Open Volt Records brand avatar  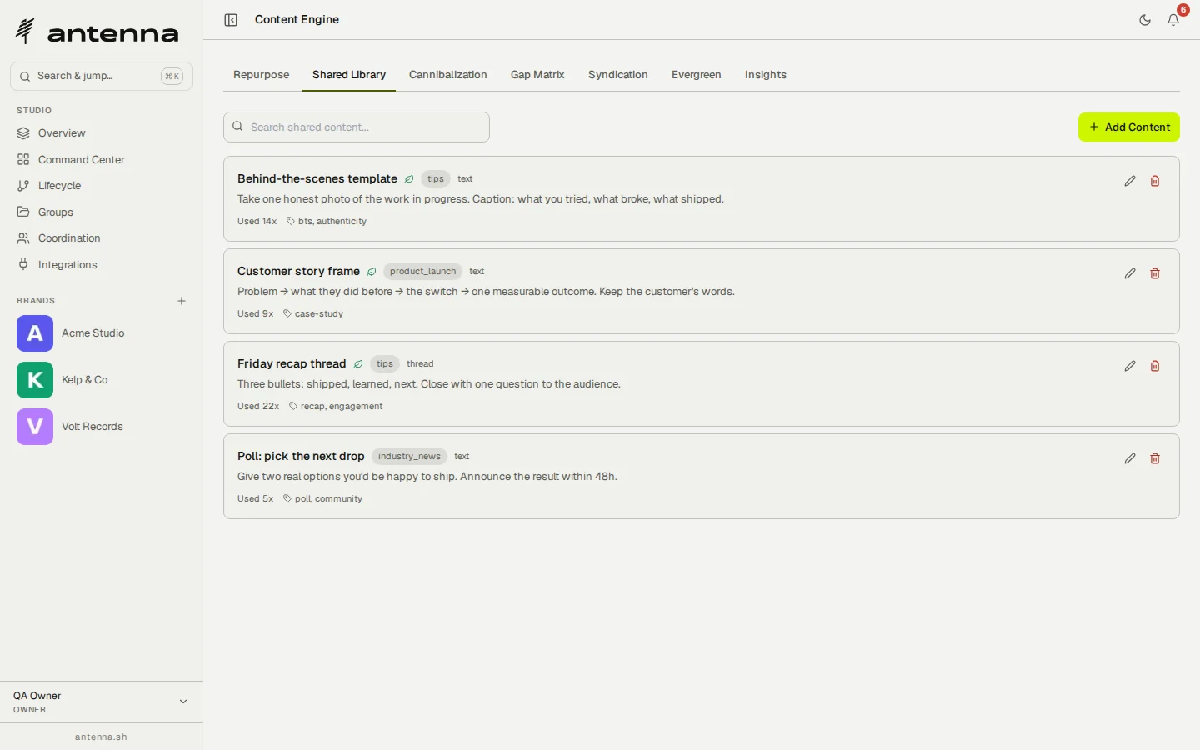(35, 427)
